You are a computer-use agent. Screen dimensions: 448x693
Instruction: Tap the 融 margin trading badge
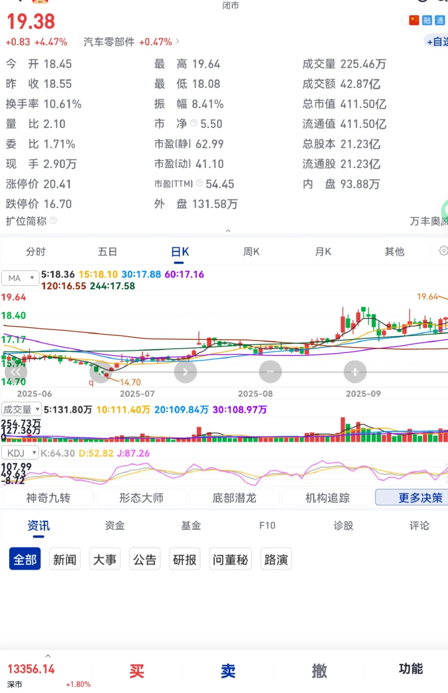tap(427, 20)
